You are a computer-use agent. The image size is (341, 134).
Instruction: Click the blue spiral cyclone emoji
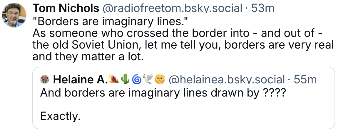pos(136,80)
